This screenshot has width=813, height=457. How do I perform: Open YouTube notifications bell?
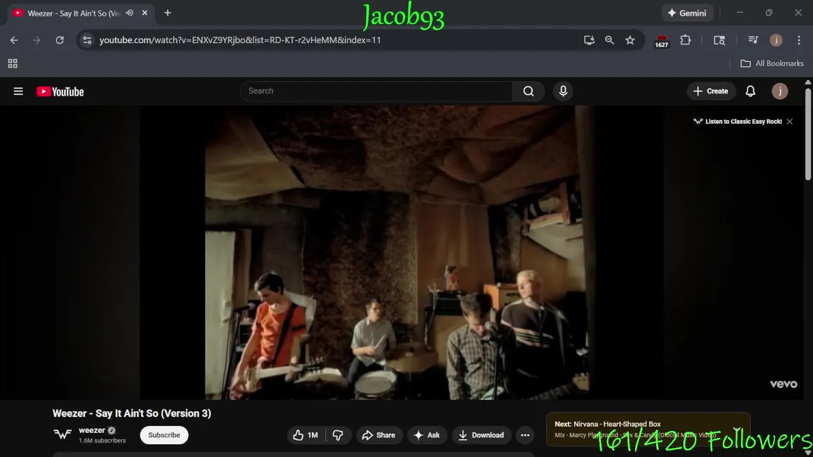(750, 91)
